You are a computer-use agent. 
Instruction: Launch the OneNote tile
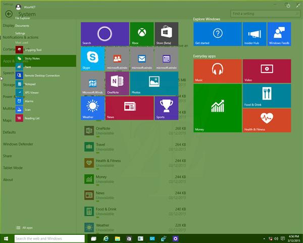pyautogui.click(x=117, y=84)
